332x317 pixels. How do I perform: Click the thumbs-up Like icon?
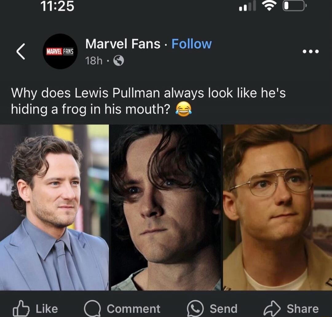[21, 309]
